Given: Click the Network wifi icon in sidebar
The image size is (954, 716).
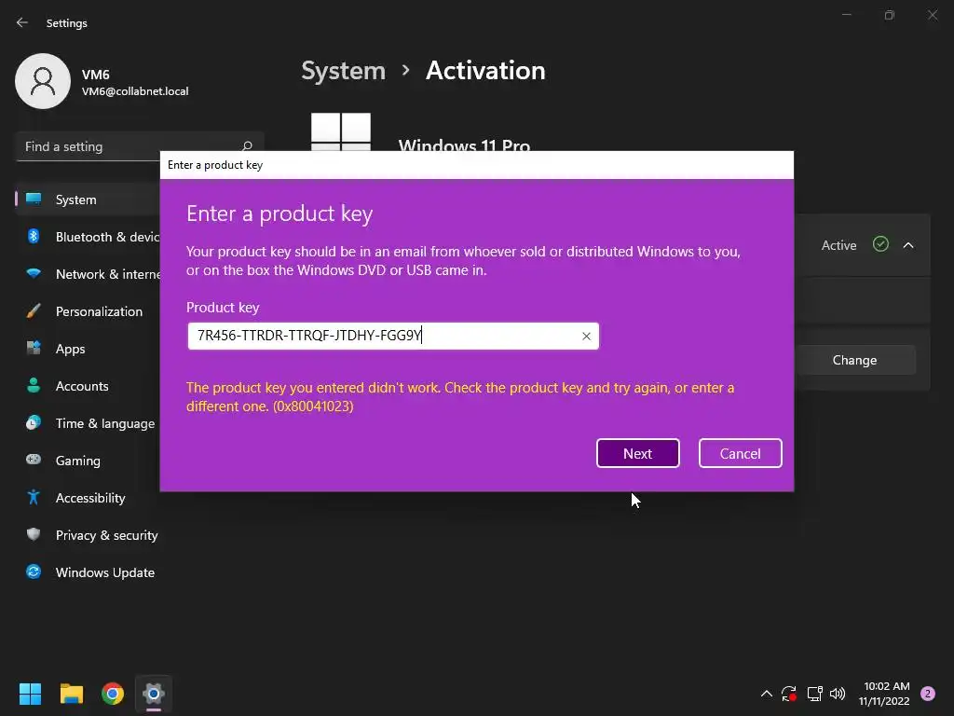Looking at the screenshot, I should 34,273.
